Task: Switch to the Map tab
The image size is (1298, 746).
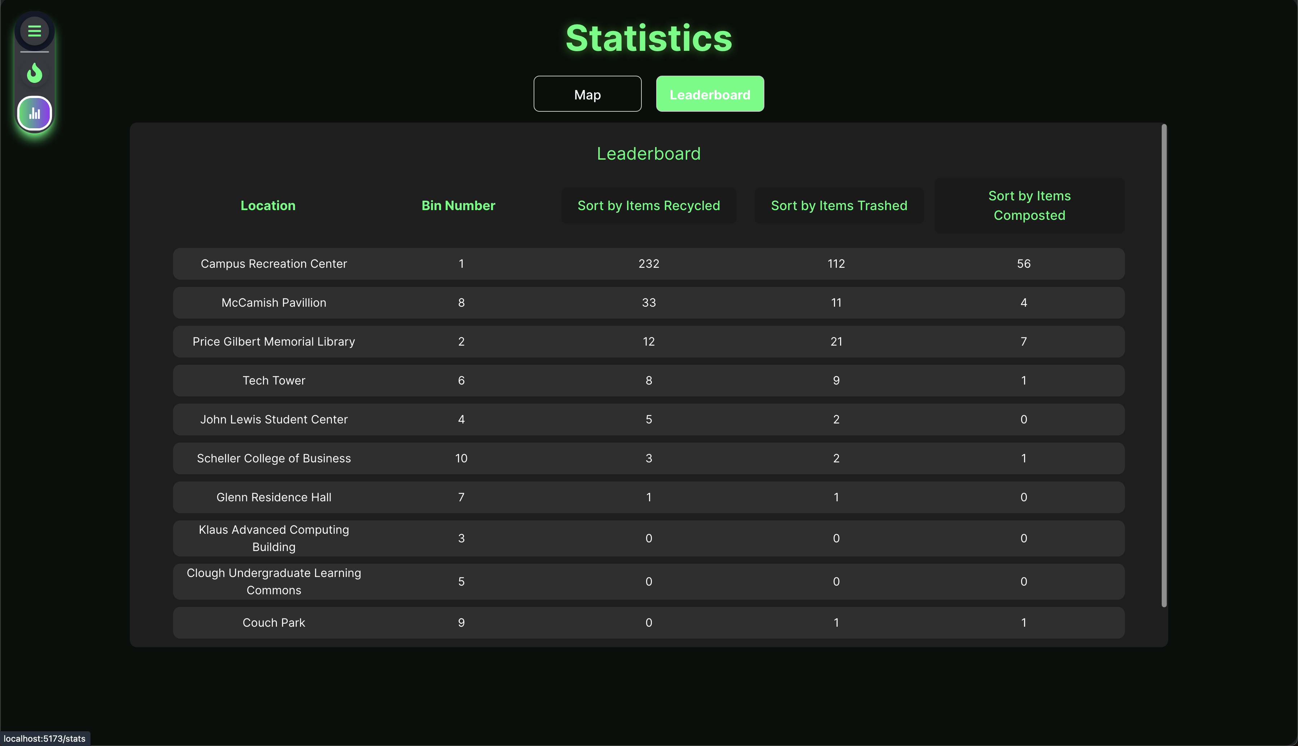Action: [x=587, y=94]
